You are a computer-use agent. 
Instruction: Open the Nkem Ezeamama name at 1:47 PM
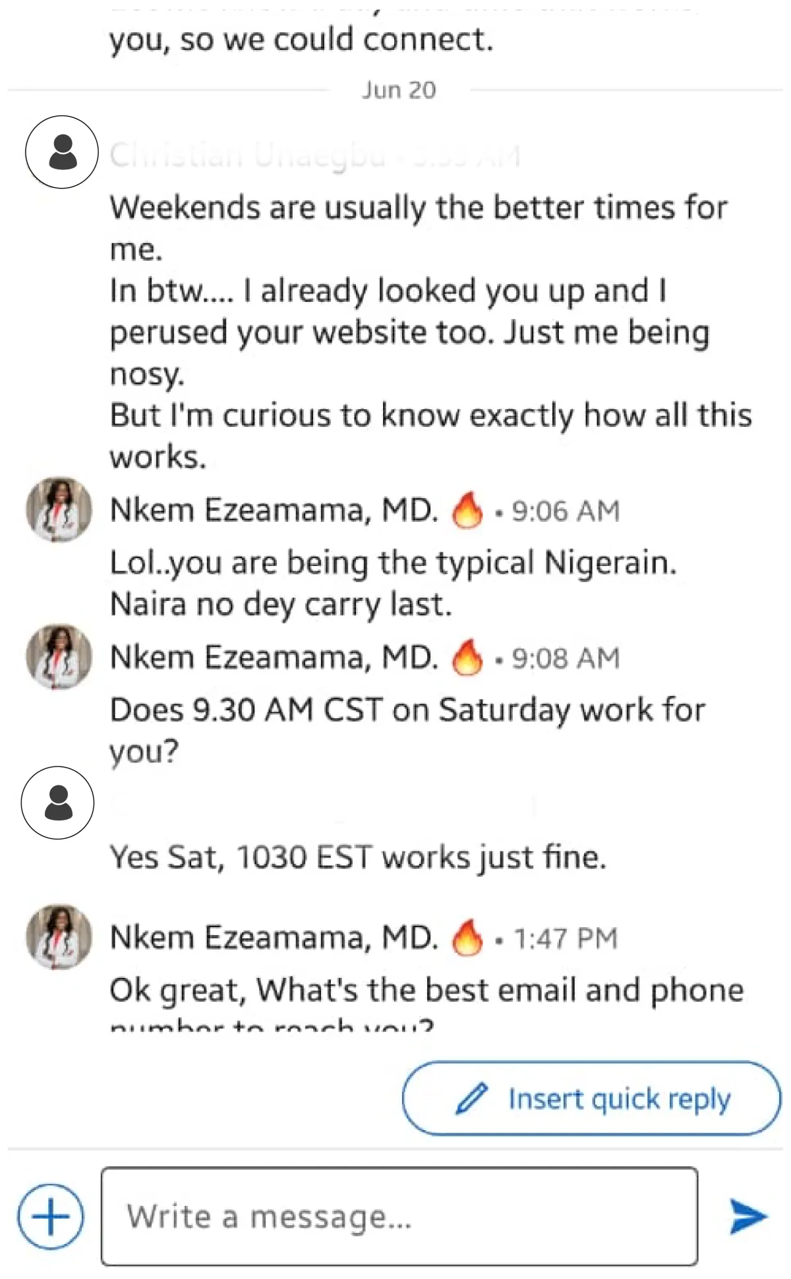click(274, 938)
